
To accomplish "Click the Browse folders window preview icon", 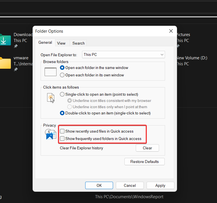I will [50, 72].
